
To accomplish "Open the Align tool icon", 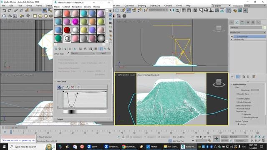I will tap(177, 10).
